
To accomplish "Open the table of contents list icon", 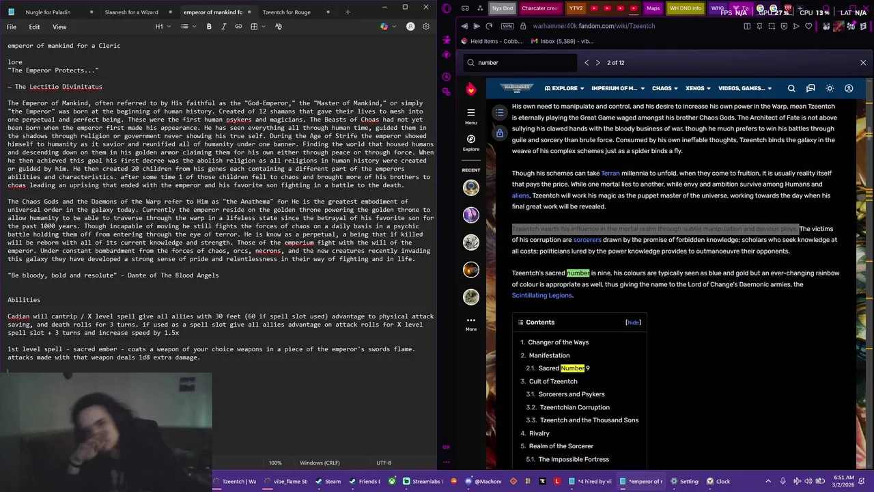I will coord(500,112).
